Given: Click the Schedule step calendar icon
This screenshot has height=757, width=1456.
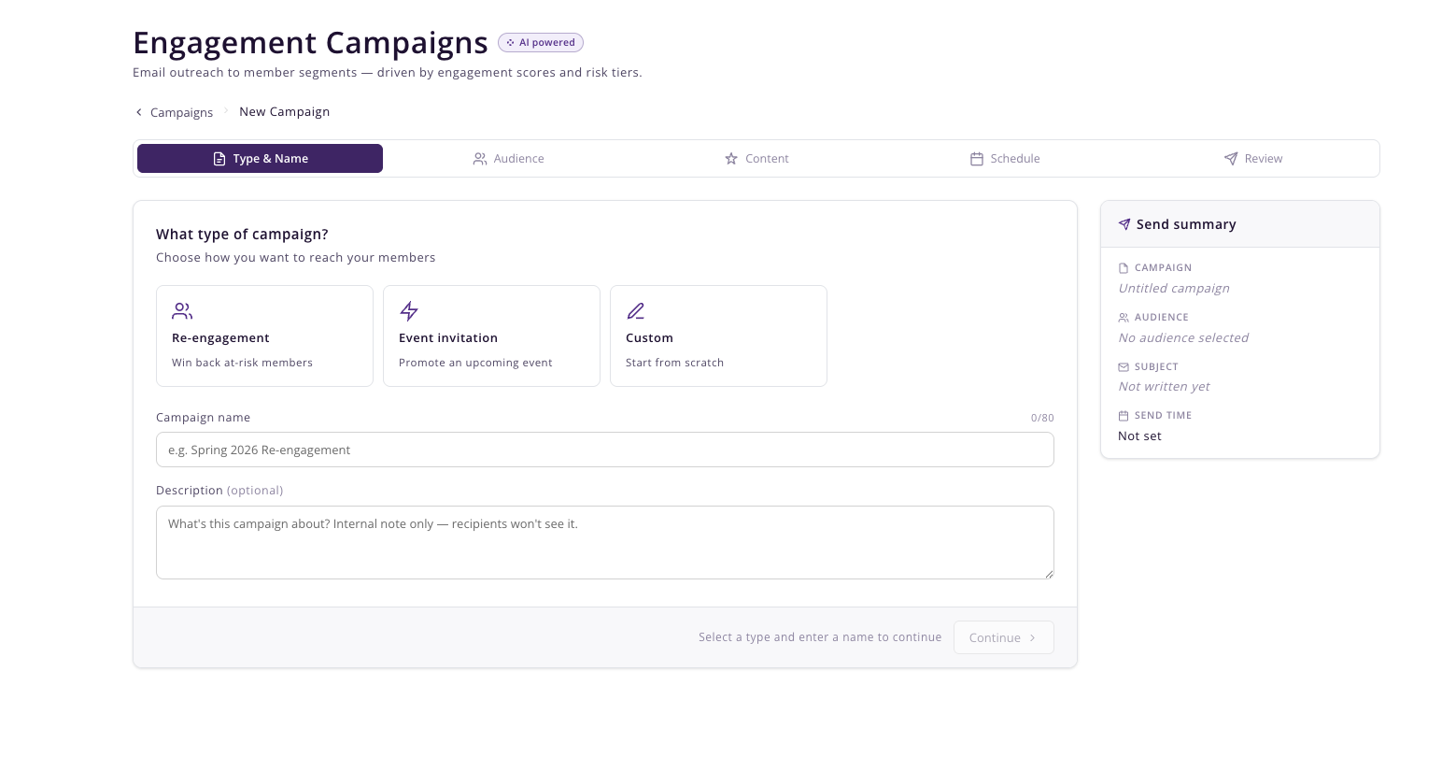Looking at the screenshot, I should coord(977,159).
